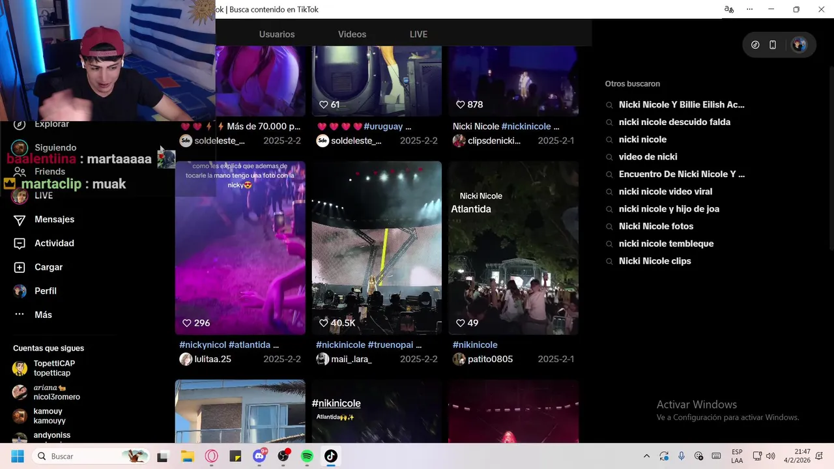Open Actividad in the sidebar
This screenshot has height=469, width=834.
[x=54, y=243]
